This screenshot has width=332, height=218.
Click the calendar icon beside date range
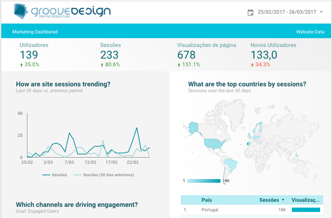250,13
